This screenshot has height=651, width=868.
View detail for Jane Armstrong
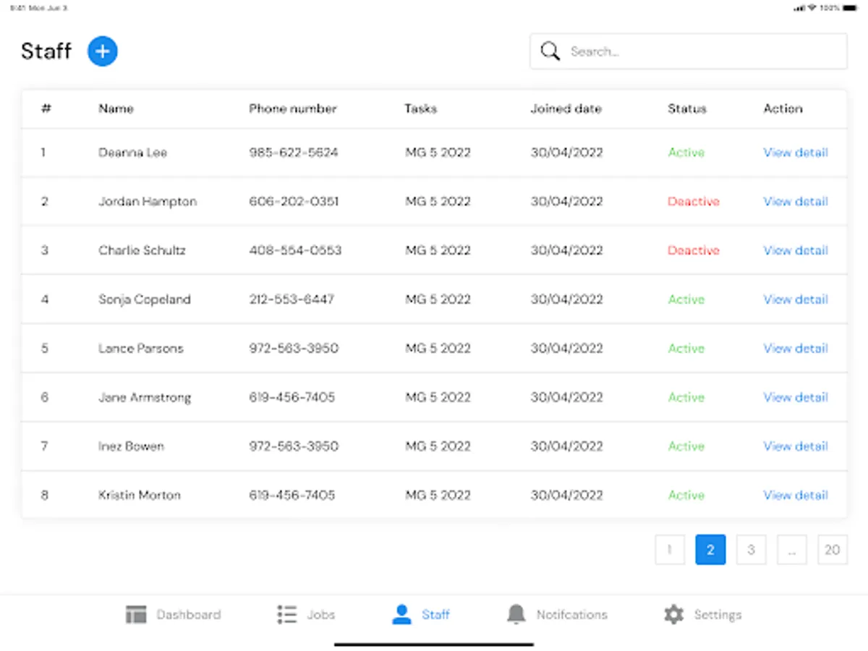[x=796, y=397]
